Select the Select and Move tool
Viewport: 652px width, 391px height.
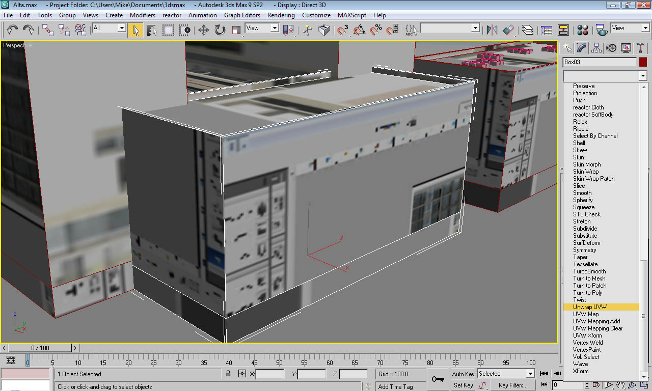pyautogui.click(x=203, y=30)
